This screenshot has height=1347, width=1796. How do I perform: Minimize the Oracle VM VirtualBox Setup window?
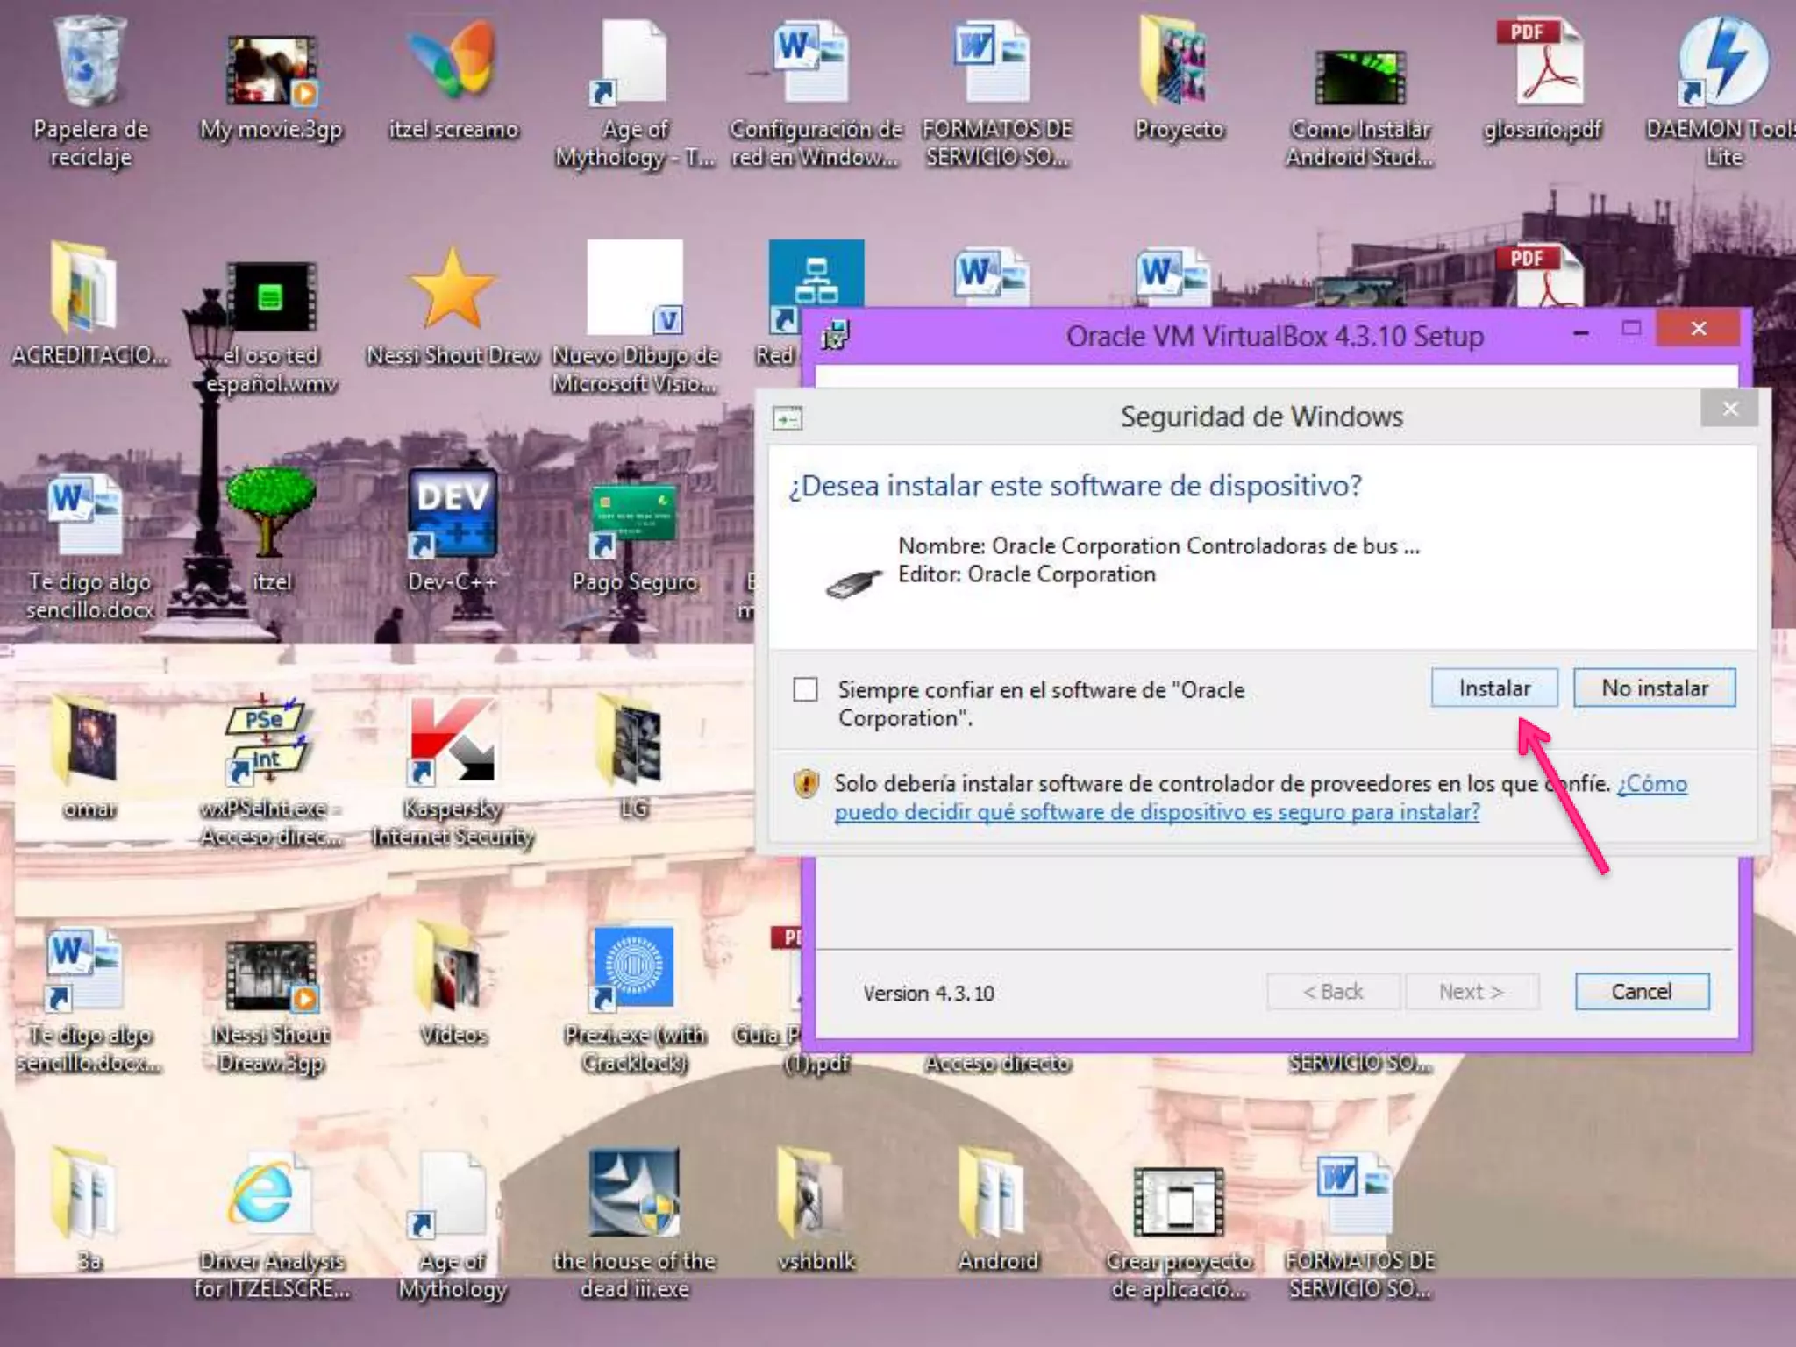(x=1580, y=333)
